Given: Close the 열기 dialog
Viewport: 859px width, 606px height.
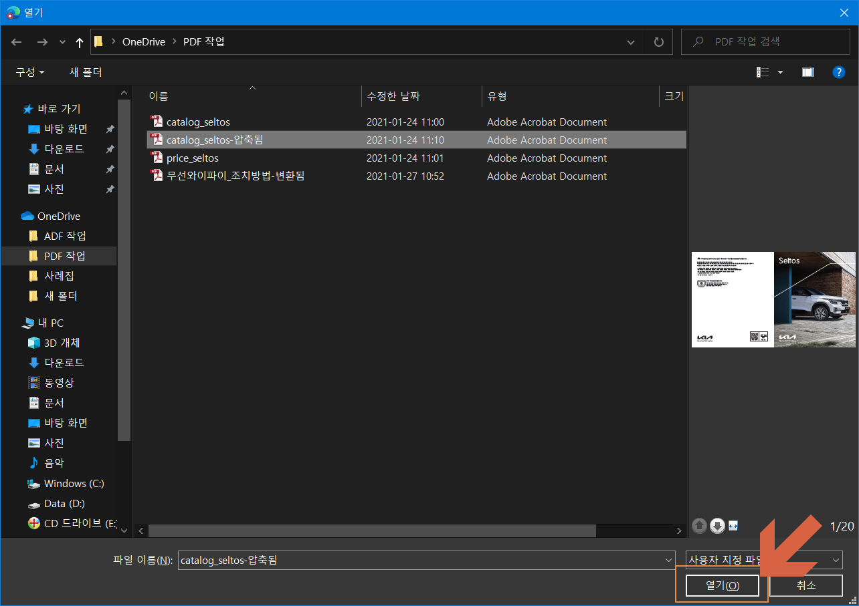Looking at the screenshot, I should pyautogui.click(x=843, y=13).
